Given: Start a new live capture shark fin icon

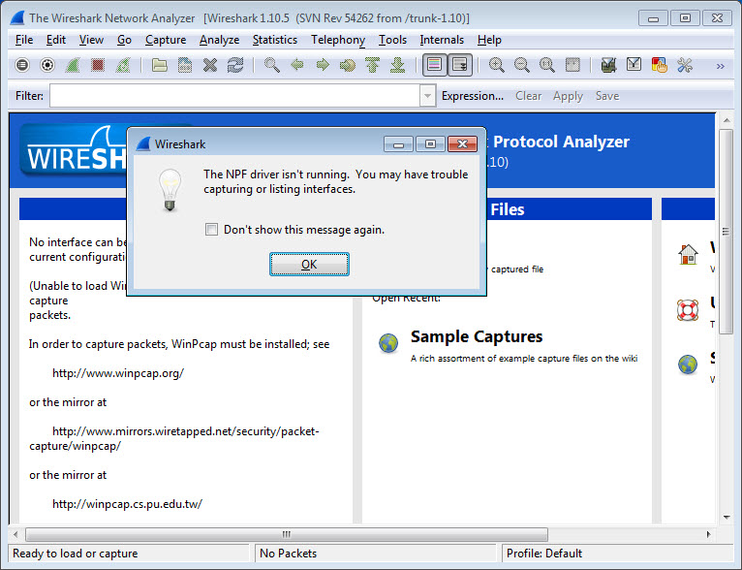Looking at the screenshot, I should coord(73,65).
